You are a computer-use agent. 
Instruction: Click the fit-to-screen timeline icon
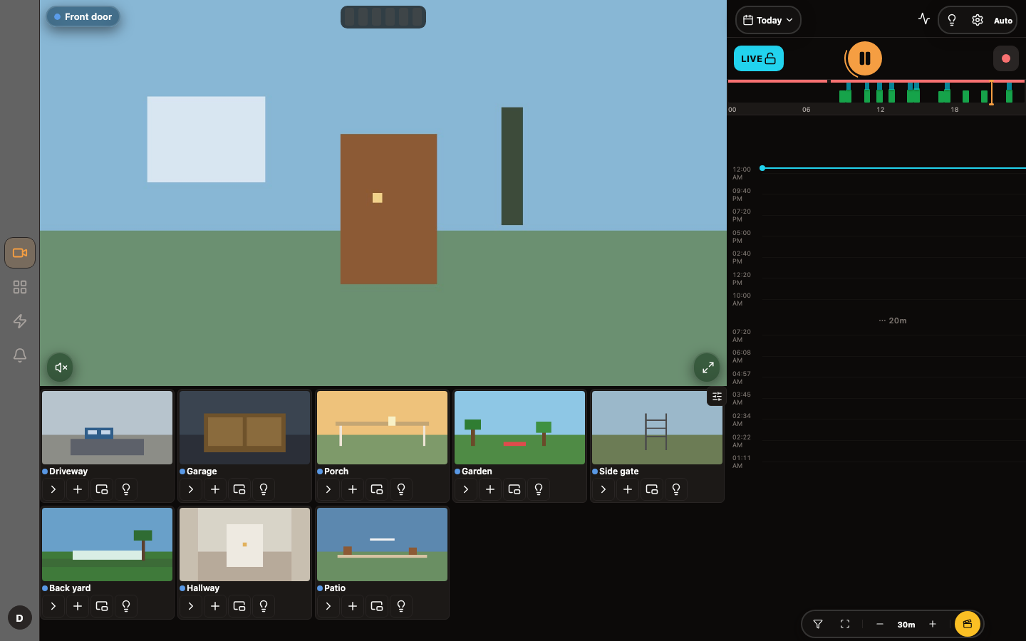pyautogui.click(x=845, y=624)
